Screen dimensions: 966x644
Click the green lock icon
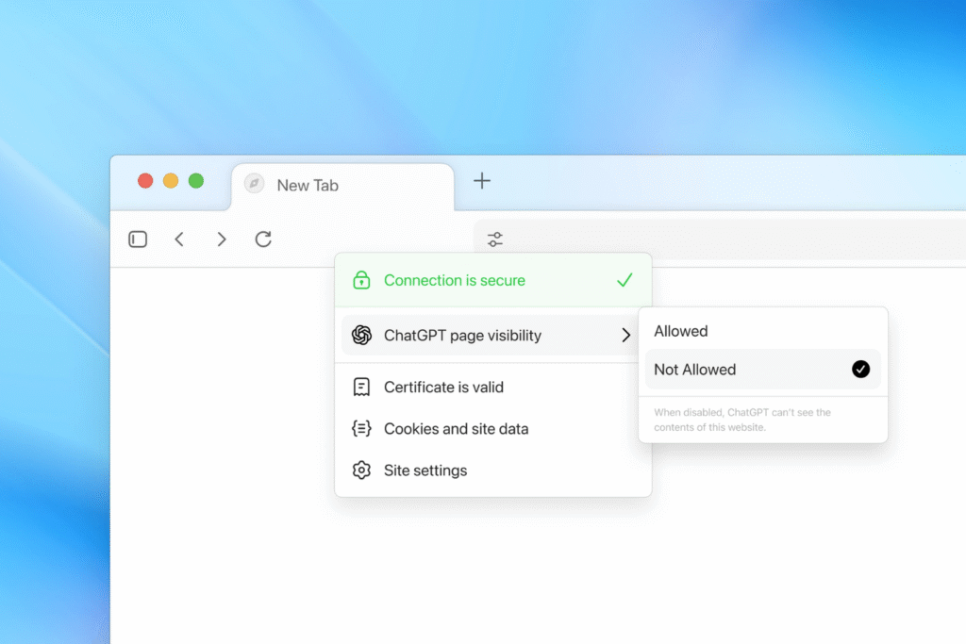(361, 280)
